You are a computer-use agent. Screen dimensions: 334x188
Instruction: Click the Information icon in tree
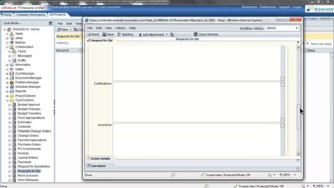pyautogui.click(x=11, y=65)
